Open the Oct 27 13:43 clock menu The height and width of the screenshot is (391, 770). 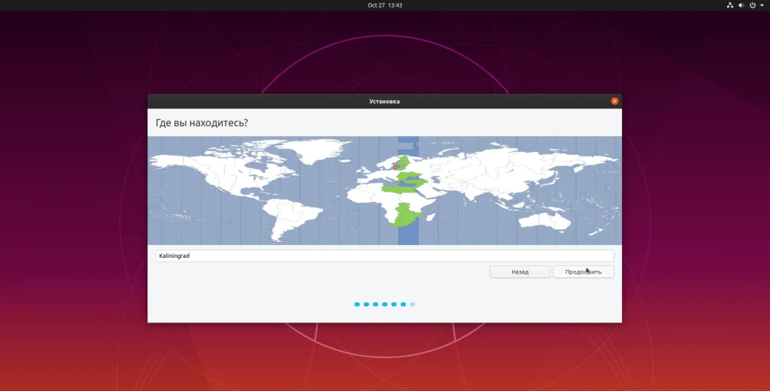385,5
